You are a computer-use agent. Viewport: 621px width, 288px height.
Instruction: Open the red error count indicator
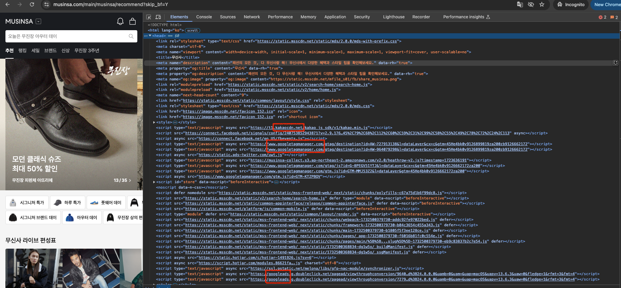[603, 17]
